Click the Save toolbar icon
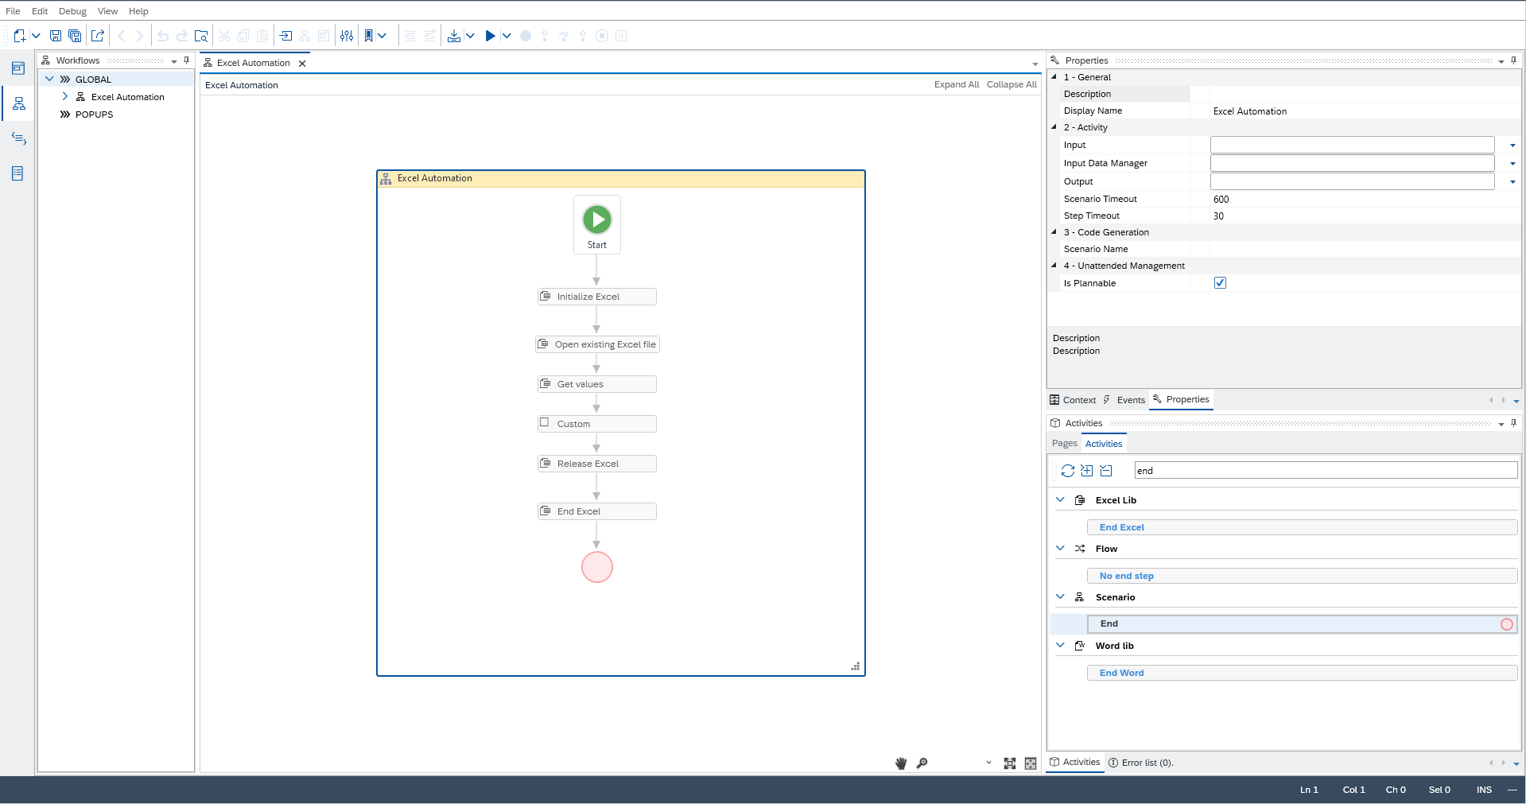The image size is (1526, 804). [x=56, y=36]
